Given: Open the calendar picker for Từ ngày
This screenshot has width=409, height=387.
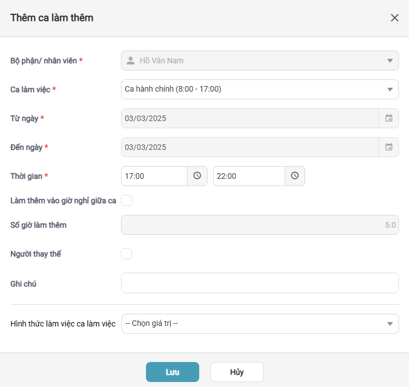Looking at the screenshot, I should [389, 118].
